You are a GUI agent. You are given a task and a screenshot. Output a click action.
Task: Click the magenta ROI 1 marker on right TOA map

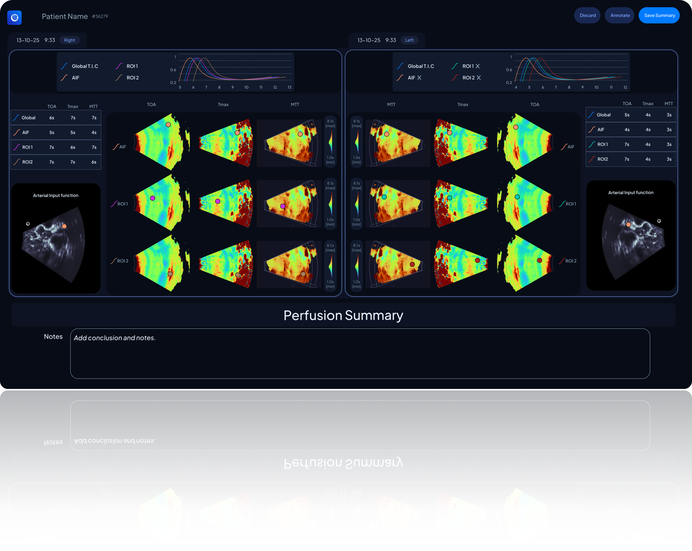click(x=152, y=198)
